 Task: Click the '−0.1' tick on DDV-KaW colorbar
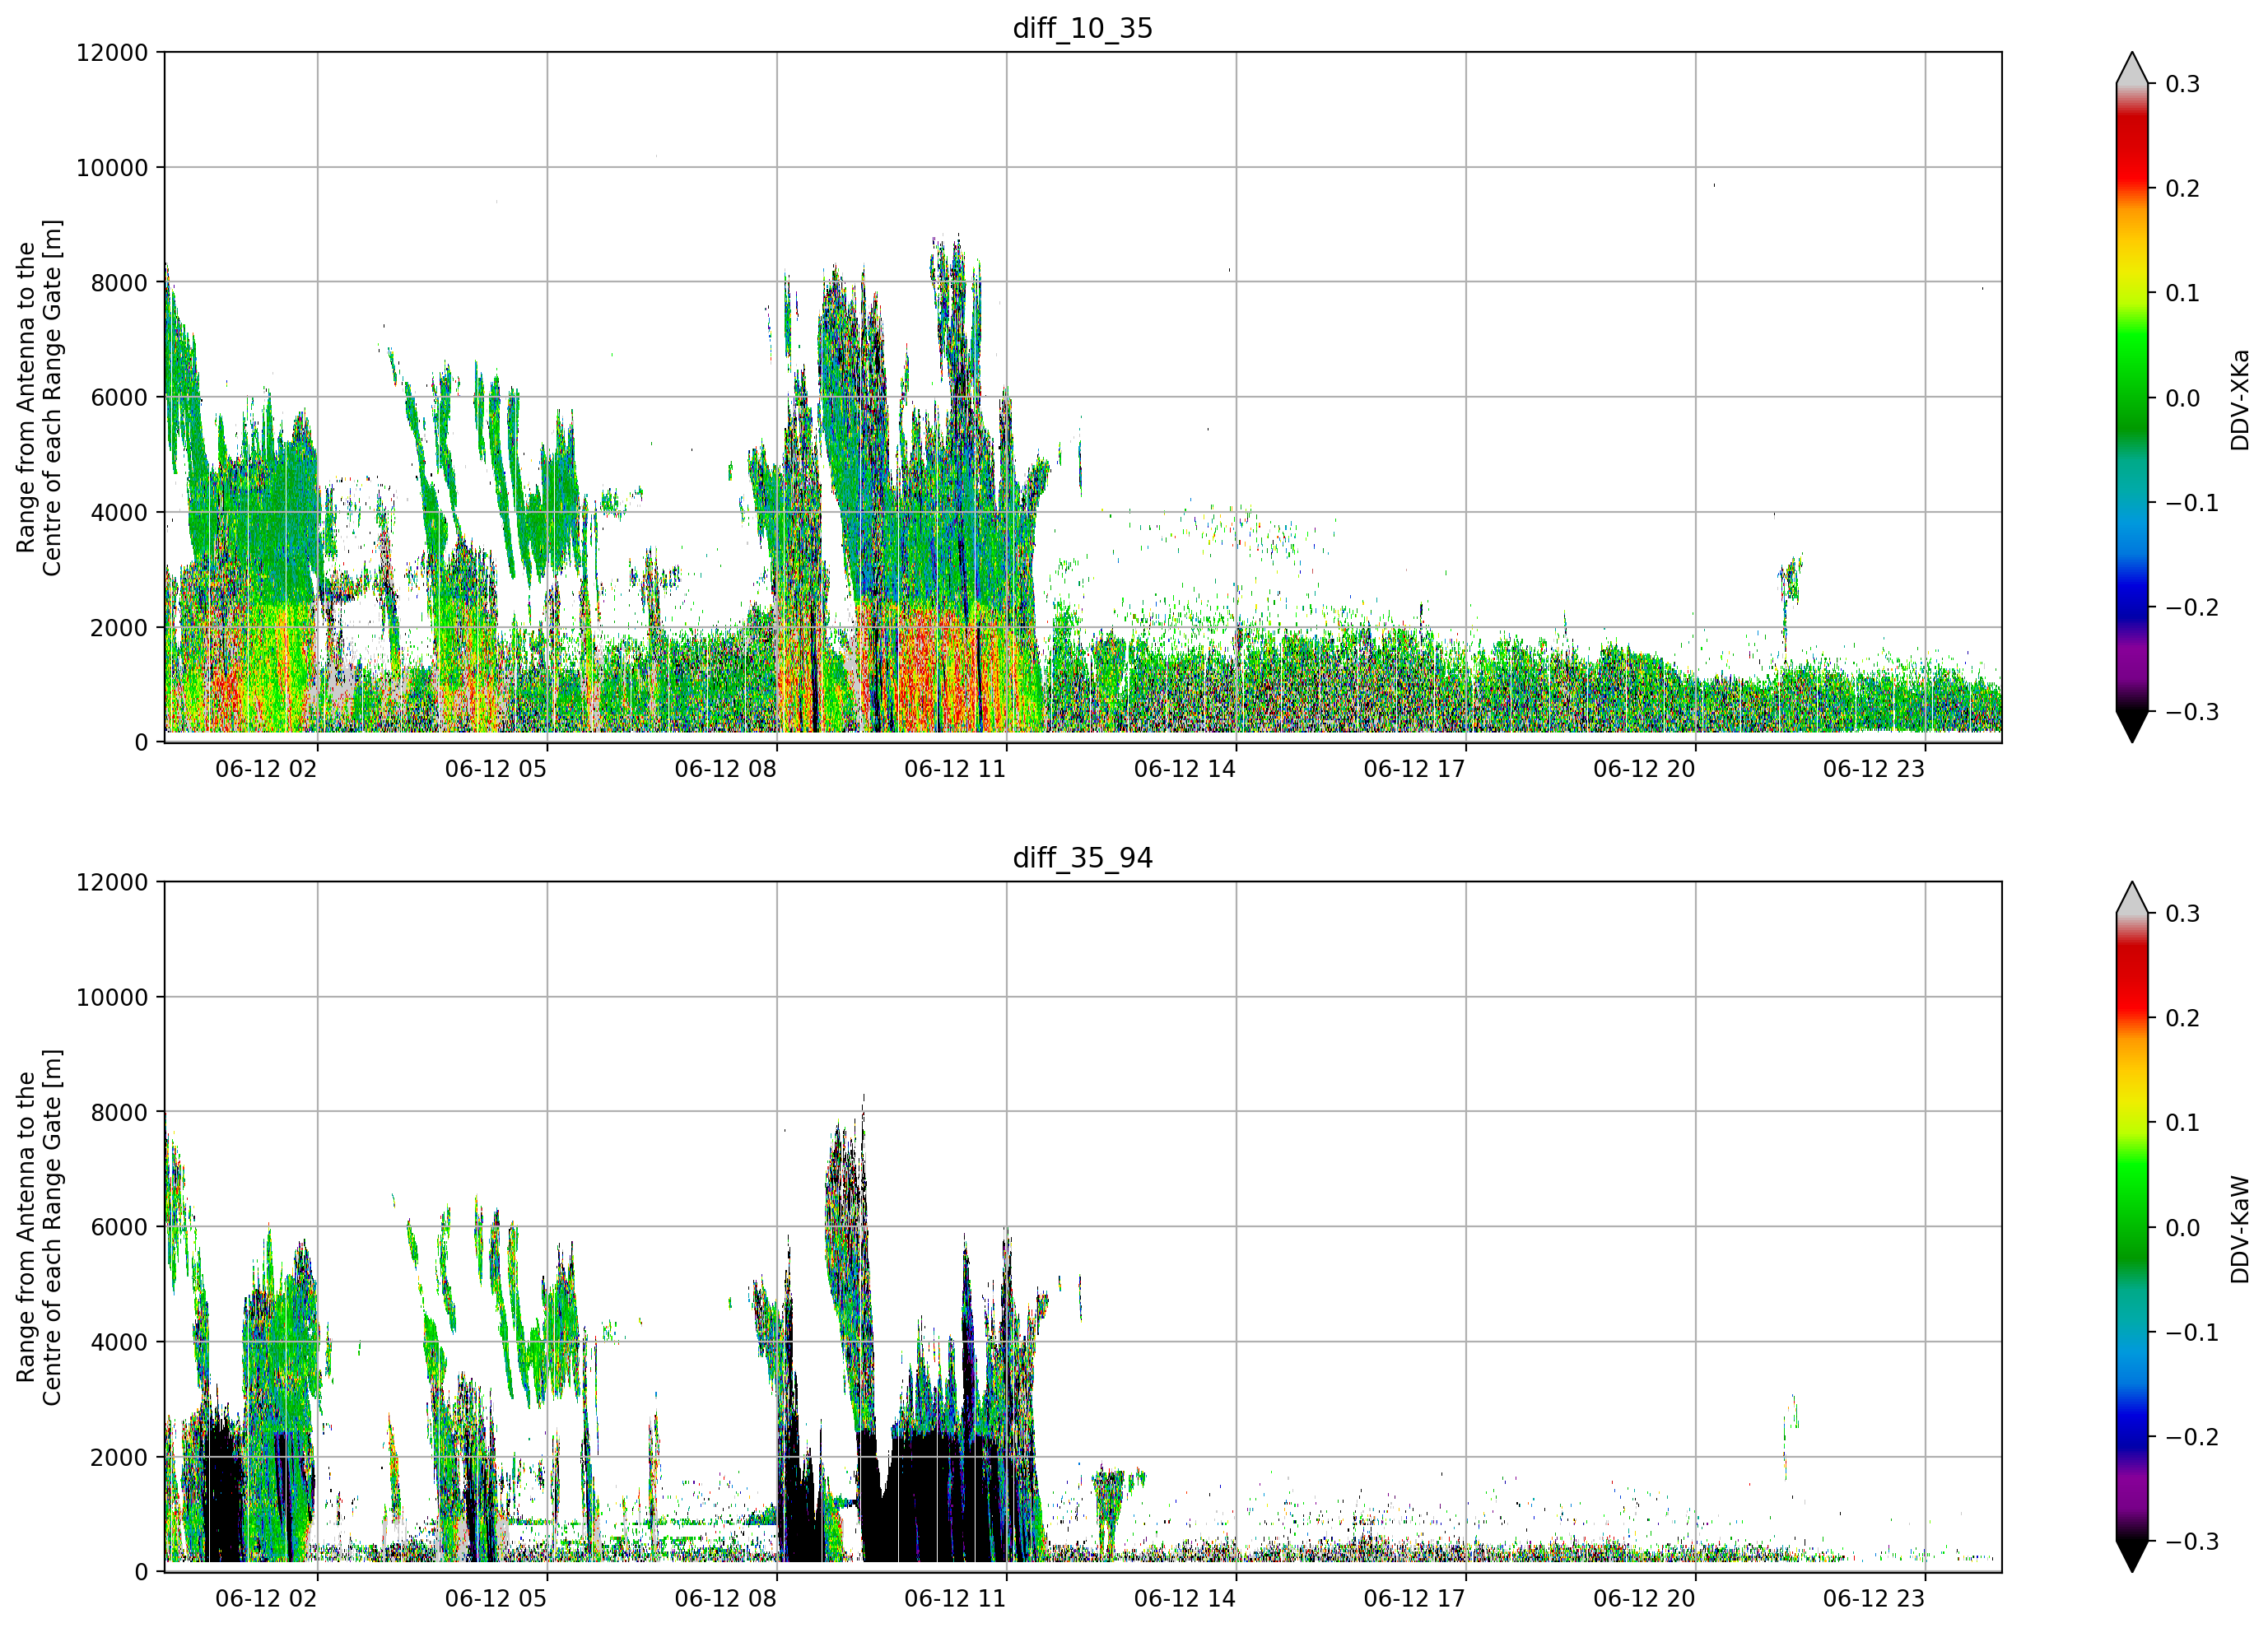2192,1333
